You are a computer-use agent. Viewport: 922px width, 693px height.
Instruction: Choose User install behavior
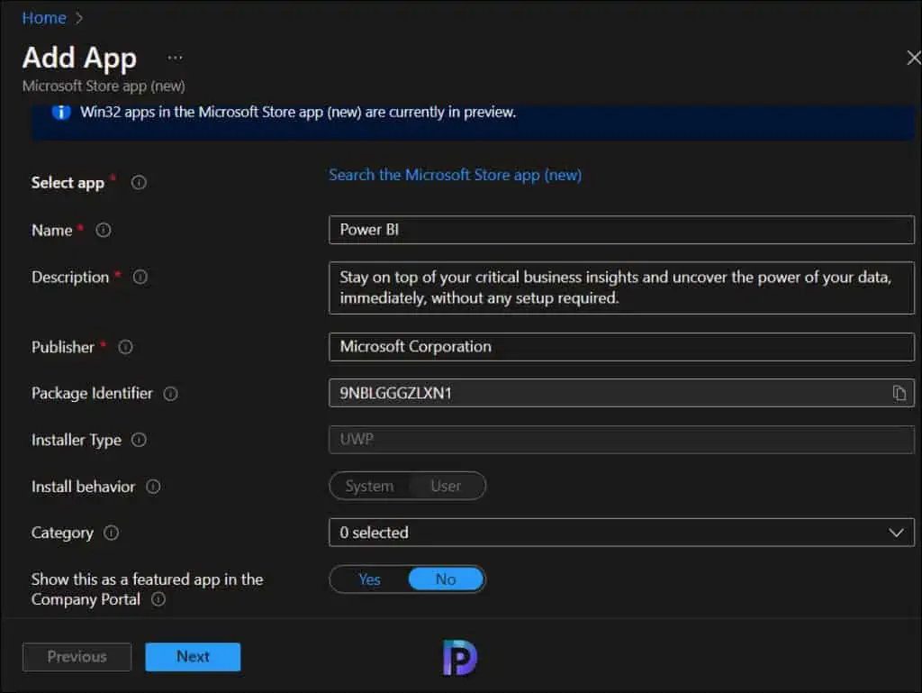point(446,486)
